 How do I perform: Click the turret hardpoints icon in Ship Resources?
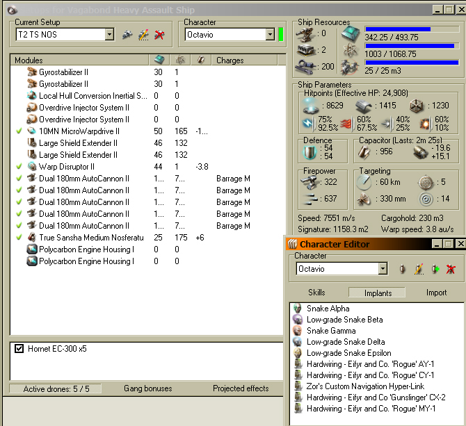pyautogui.click(x=305, y=35)
